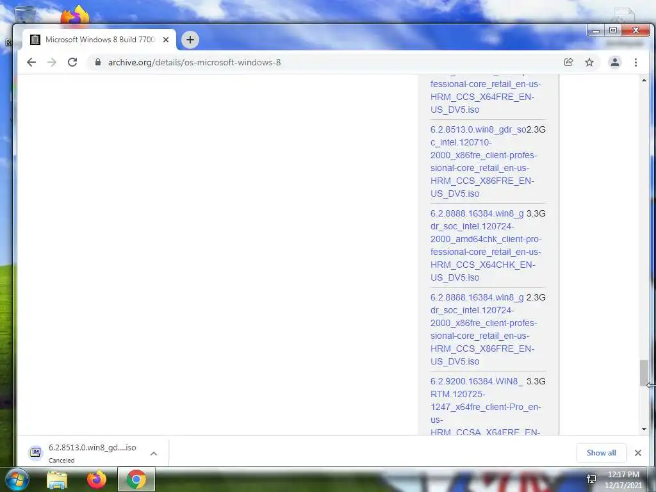View site info via the padlock icon
Screen dimensions: 656x492
point(98,62)
